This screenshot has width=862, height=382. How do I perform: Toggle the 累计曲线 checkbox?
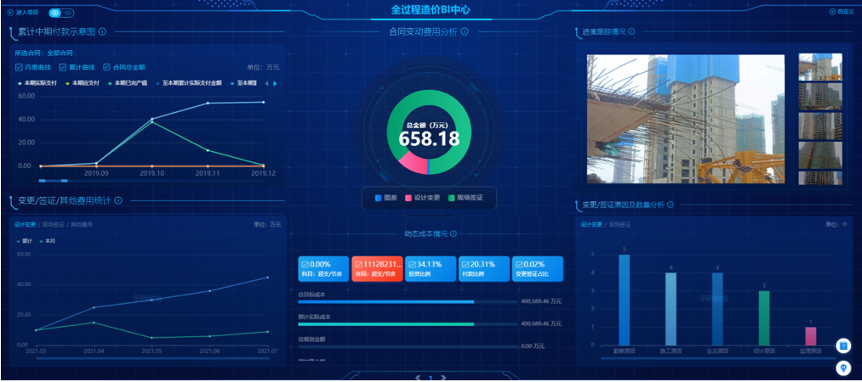point(63,67)
